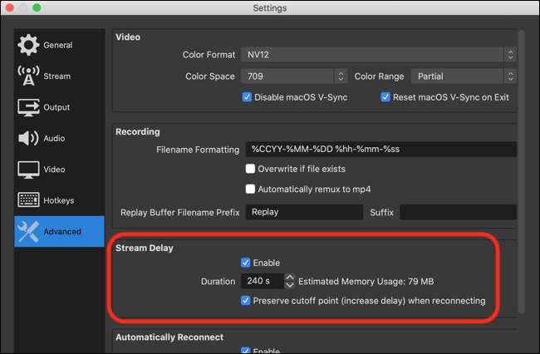
Task: Open the Color Format dropdown
Action: pyautogui.click(x=379, y=55)
